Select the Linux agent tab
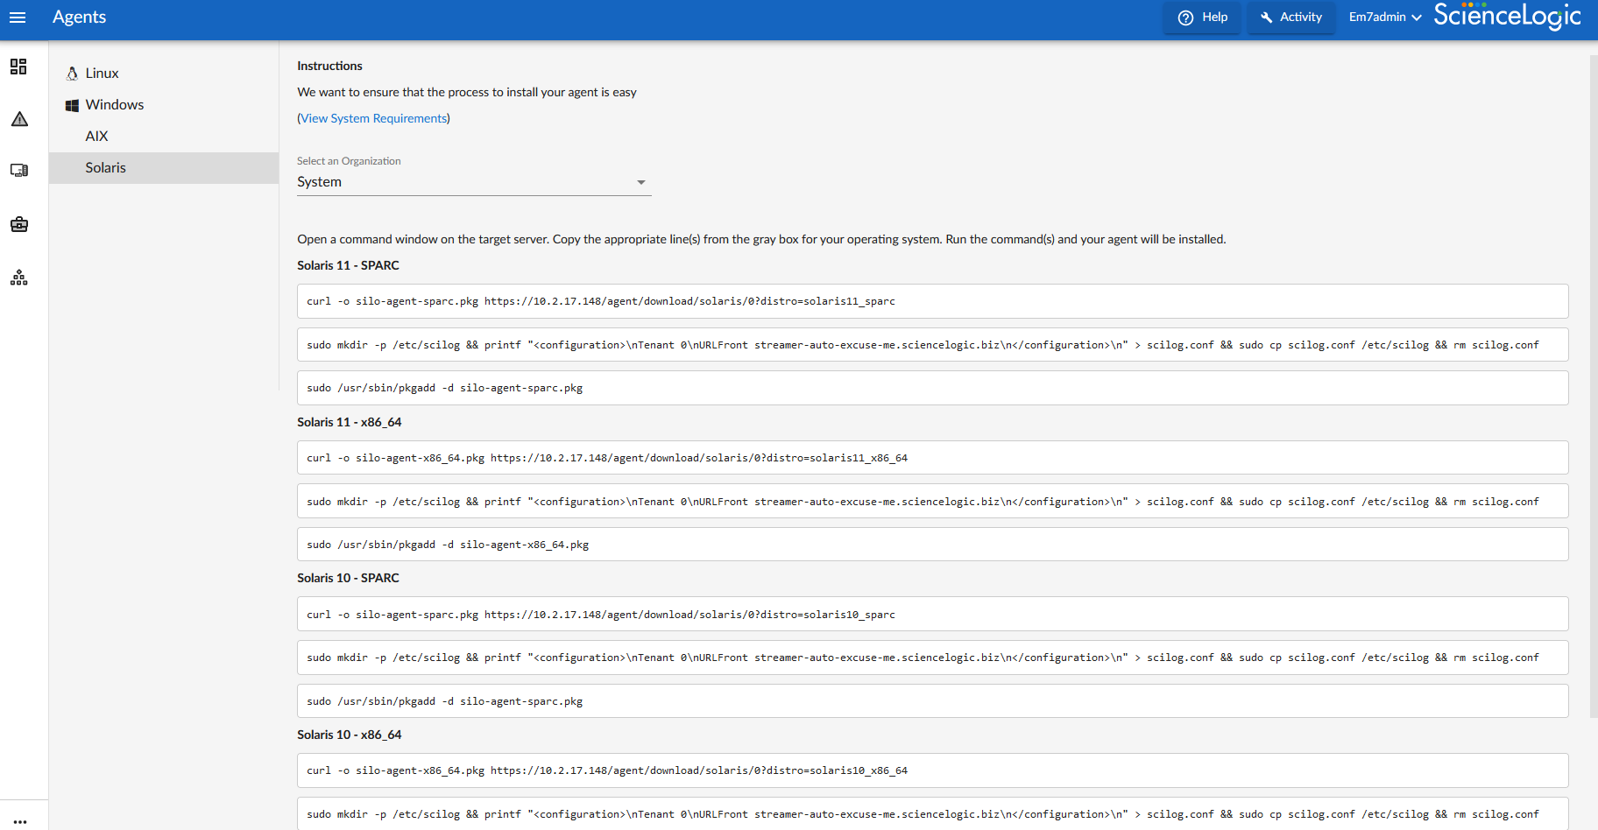This screenshot has height=830, width=1598. [x=102, y=74]
